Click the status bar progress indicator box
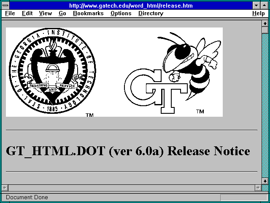 click(244, 197)
